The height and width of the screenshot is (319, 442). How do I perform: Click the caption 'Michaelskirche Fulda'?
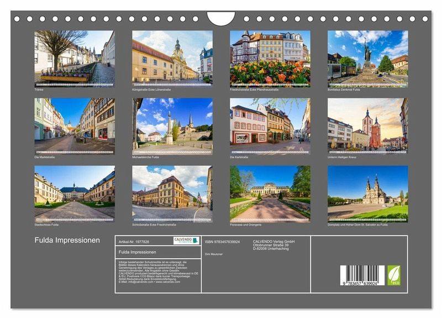click(145, 157)
